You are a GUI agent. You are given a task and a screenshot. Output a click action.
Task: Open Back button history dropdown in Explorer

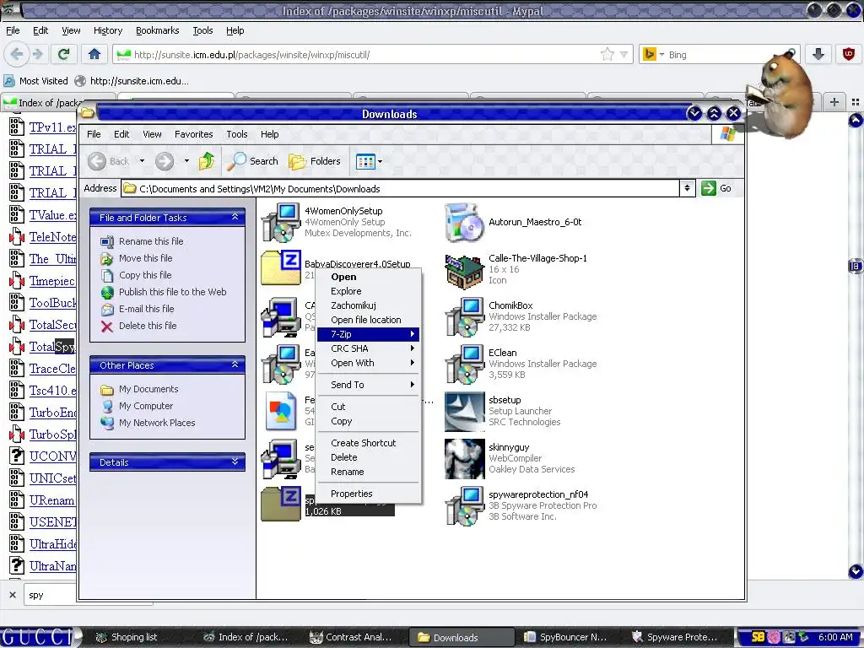pos(142,161)
